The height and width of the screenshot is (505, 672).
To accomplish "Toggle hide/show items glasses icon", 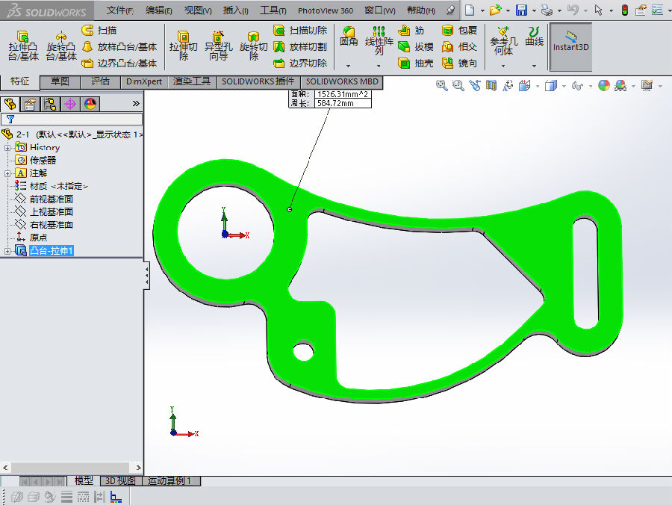I will 577,86.
